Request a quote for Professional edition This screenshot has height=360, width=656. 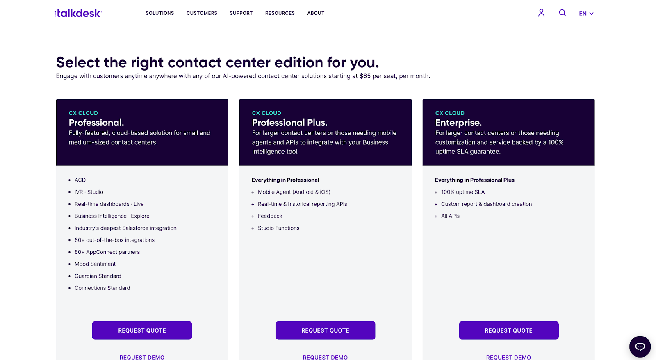click(x=142, y=330)
